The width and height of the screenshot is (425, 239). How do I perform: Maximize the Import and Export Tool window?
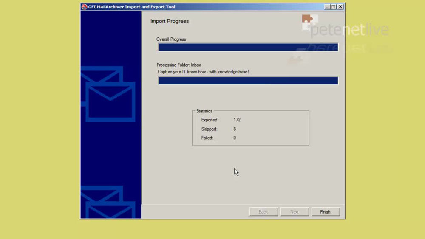[x=334, y=7]
